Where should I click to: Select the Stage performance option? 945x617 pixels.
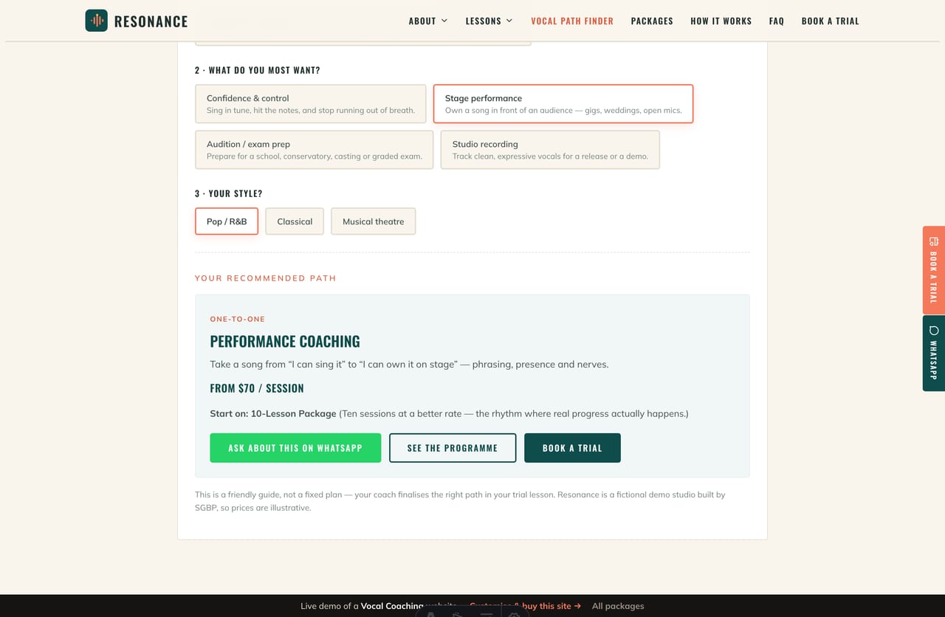(x=563, y=104)
